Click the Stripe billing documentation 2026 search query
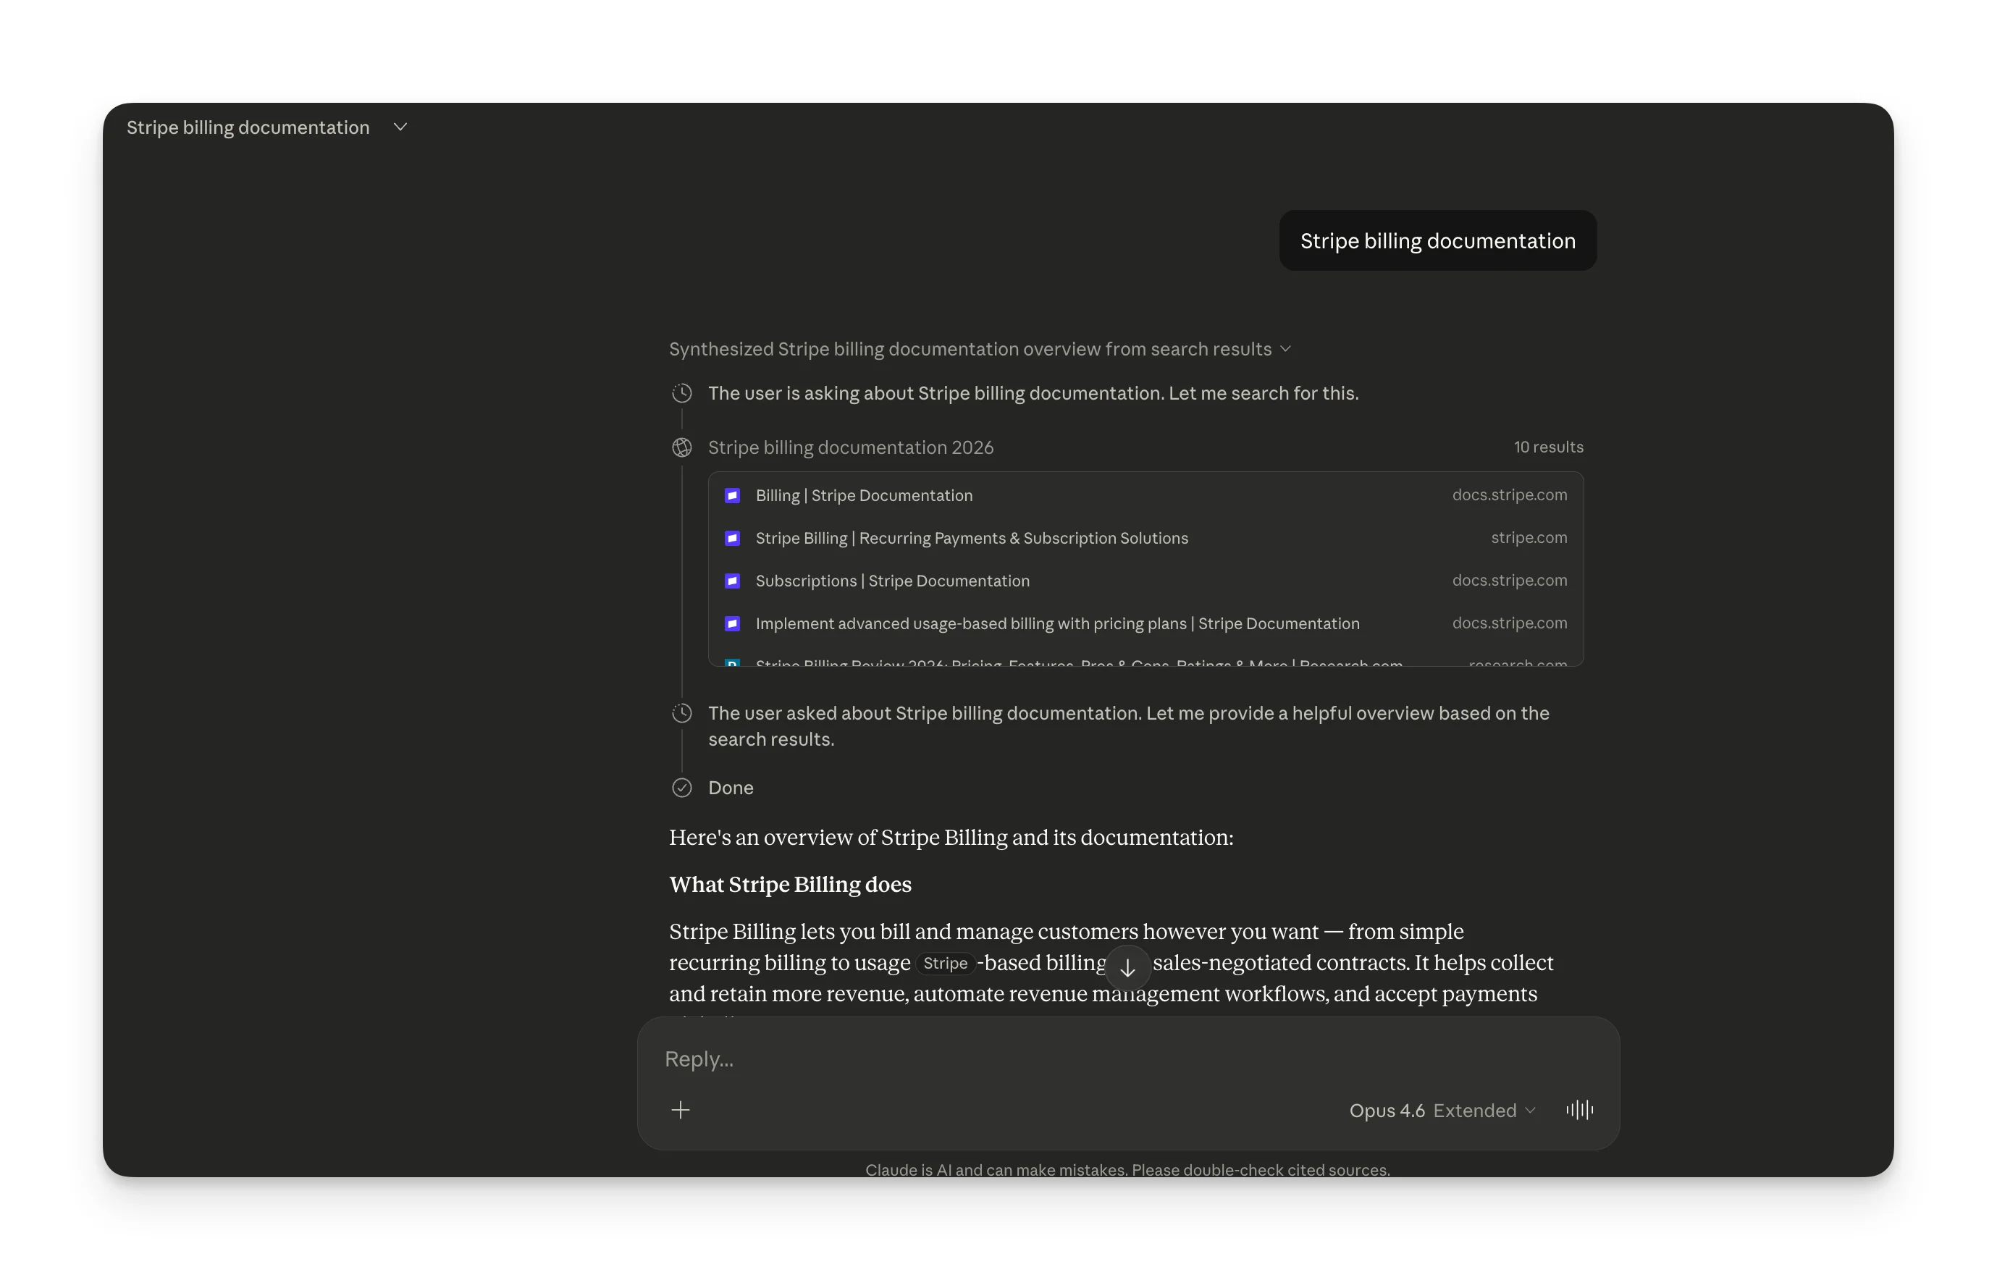Screen dimensions: 1997x1280 [850, 448]
